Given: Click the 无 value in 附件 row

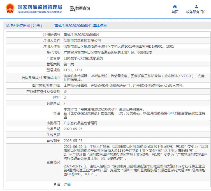Looking at the screenshot, I should point(65,98).
